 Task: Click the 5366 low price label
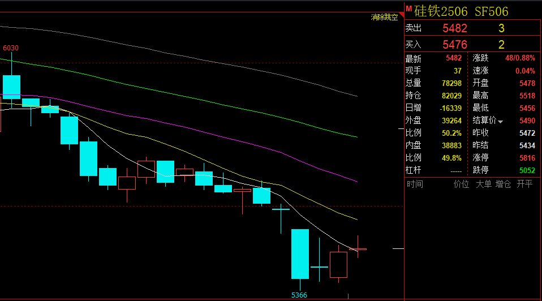299,295
